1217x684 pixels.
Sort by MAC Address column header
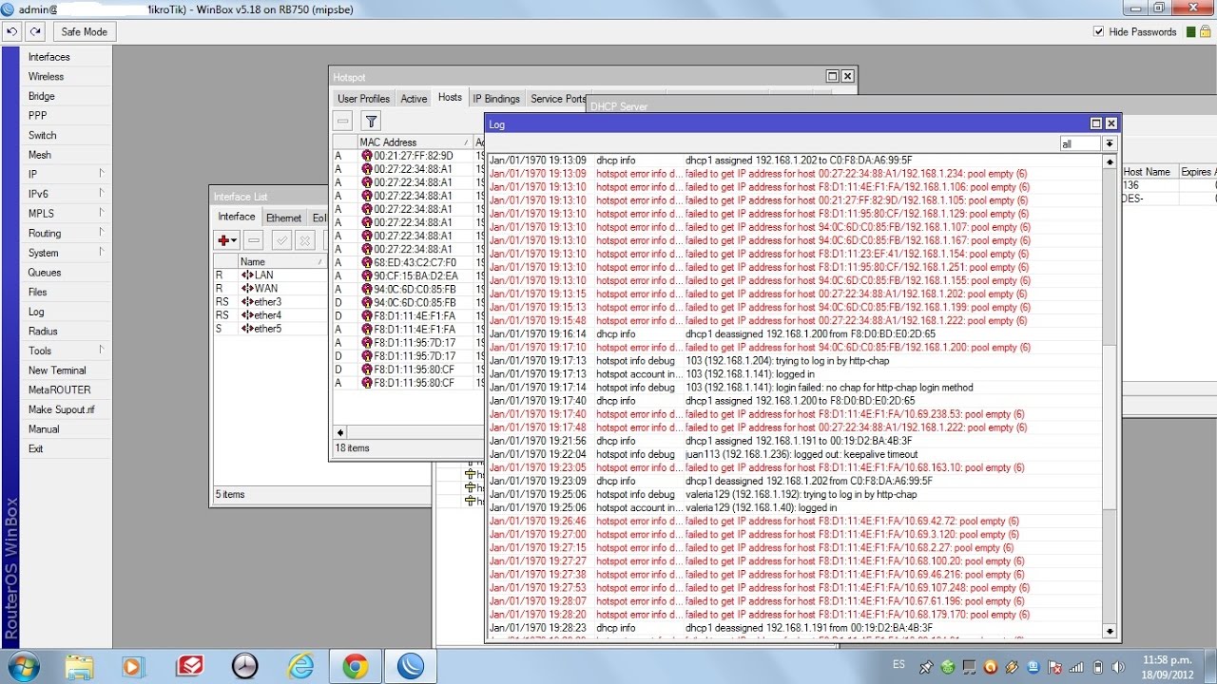tap(415, 142)
